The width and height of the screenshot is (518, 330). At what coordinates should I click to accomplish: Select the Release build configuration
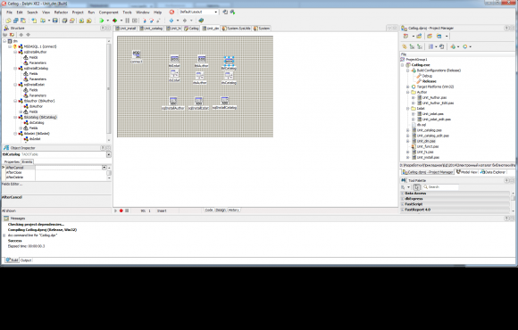pyautogui.click(x=429, y=81)
